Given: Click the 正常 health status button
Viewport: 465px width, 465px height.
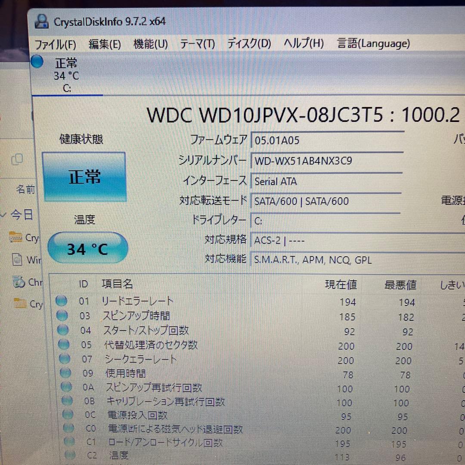Looking at the screenshot, I should point(84,177).
